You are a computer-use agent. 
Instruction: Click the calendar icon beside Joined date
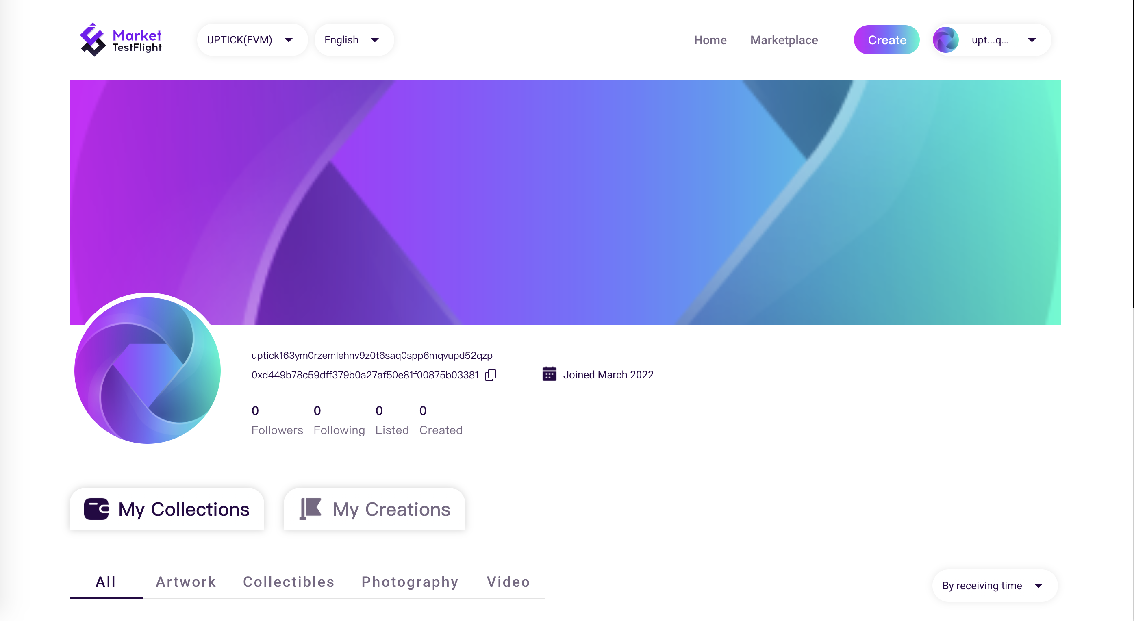click(549, 374)
